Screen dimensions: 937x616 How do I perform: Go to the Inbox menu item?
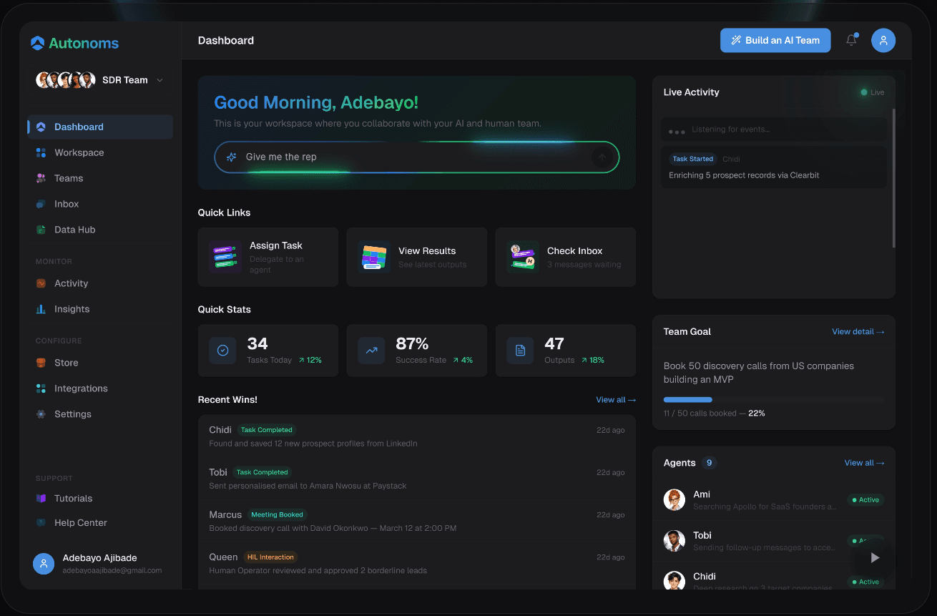tap(100, 204)
